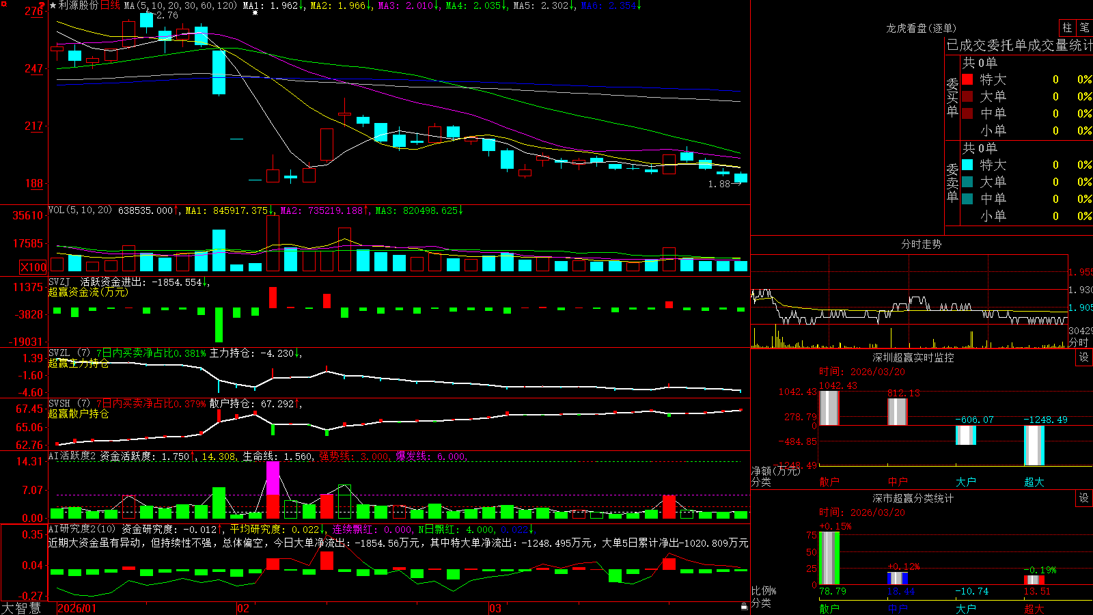Viewport: 1093px width, 615px height.
Task: Click the 1042.43 散户 bar value label
Action: 838,385
